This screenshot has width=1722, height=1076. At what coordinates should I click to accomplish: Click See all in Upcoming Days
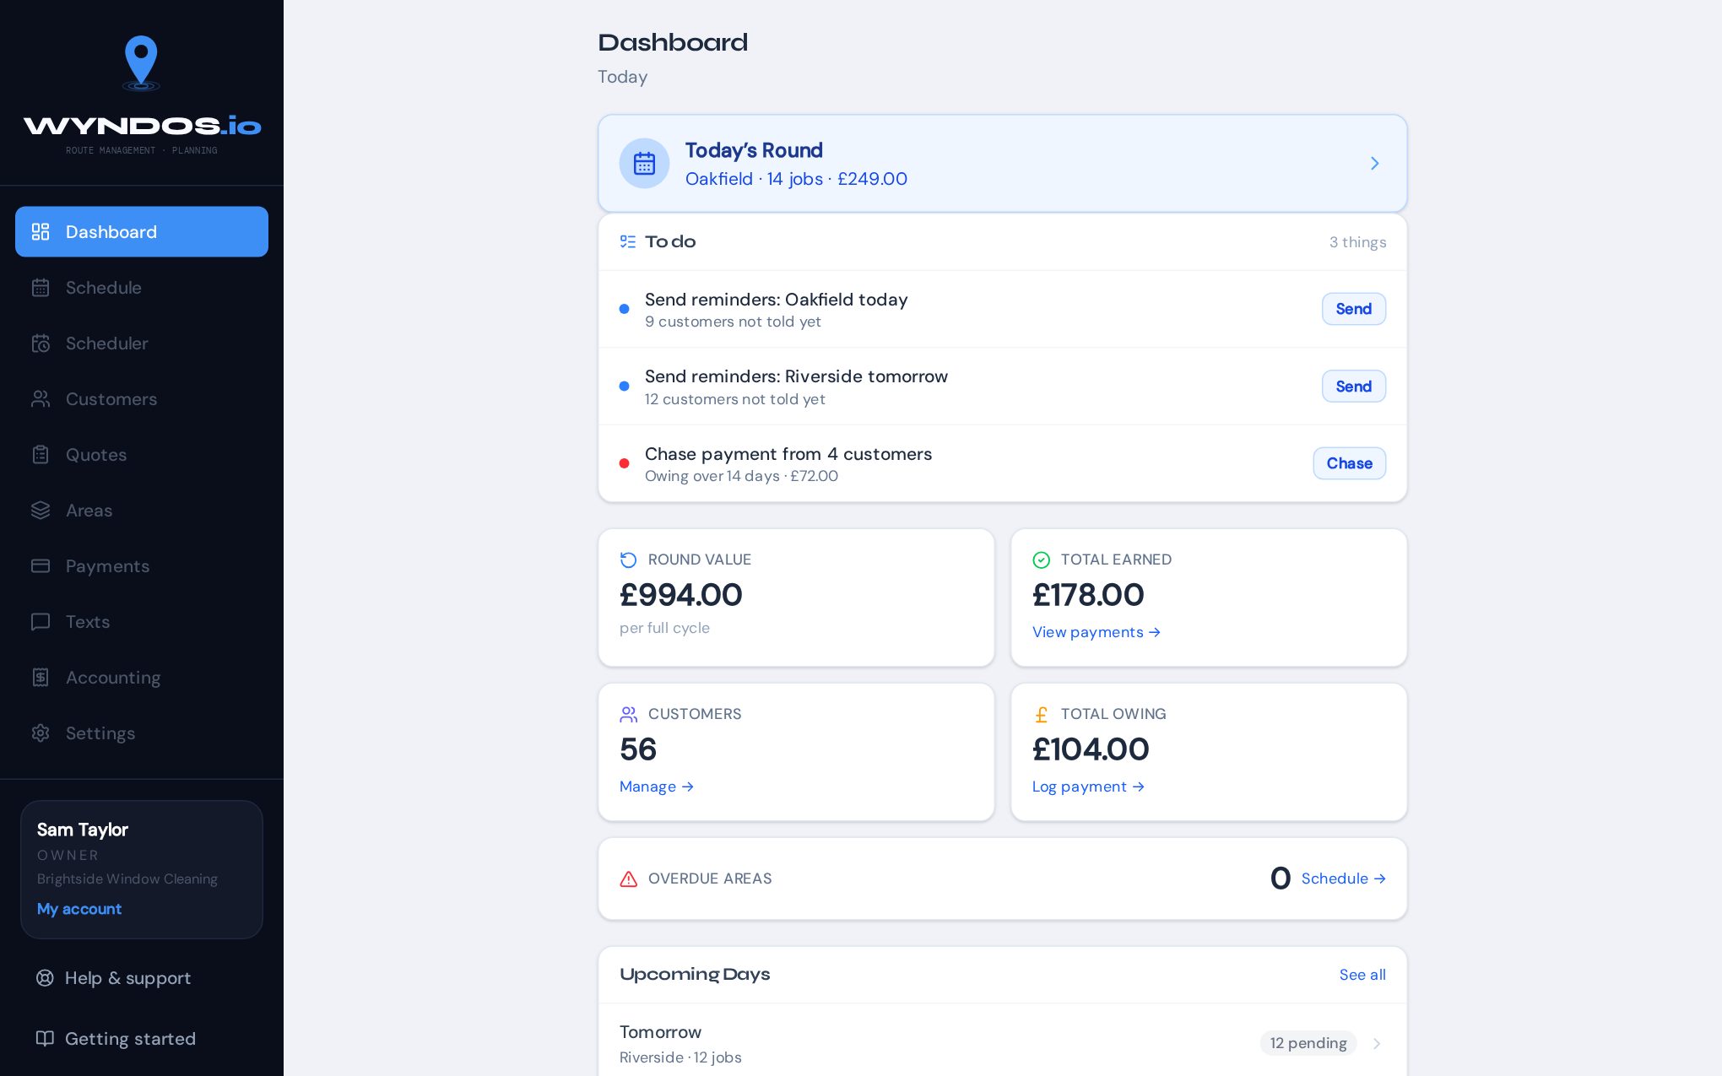pos(1362,975)
